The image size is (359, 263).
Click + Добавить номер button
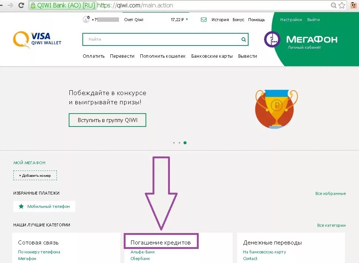[35, 175]
